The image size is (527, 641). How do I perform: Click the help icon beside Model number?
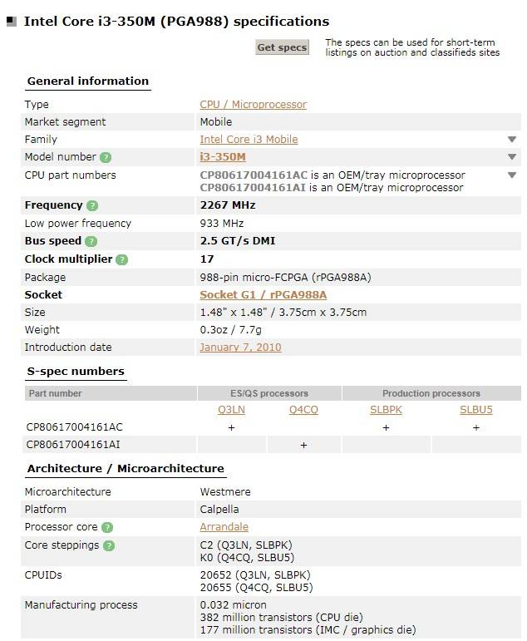pyautogui.click(x=106, y=157)
